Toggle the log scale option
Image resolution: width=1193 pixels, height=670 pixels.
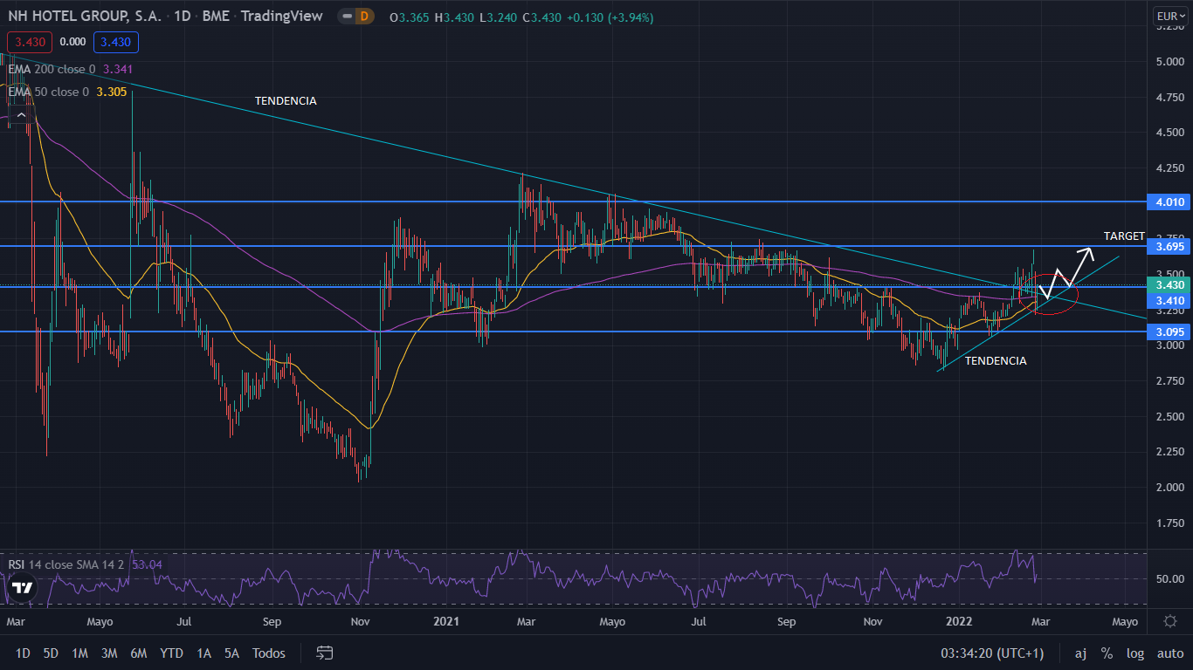[x=1135, y=653]
